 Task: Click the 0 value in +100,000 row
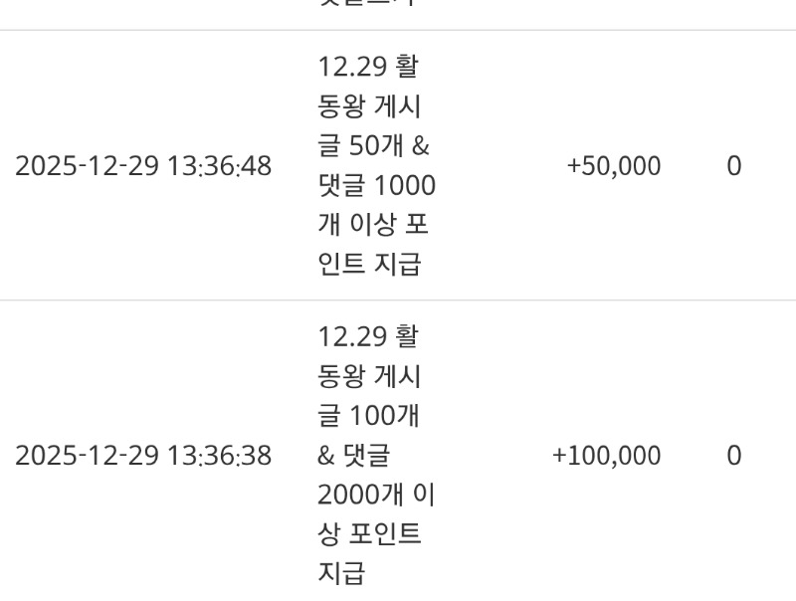pos(733,456)
